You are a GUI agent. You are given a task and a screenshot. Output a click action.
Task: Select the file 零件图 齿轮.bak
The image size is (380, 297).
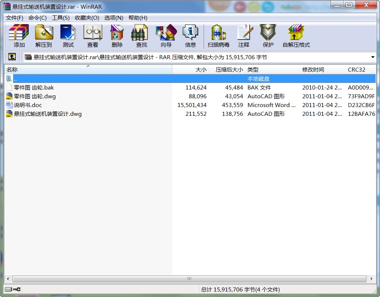click(x=34, y=88)
